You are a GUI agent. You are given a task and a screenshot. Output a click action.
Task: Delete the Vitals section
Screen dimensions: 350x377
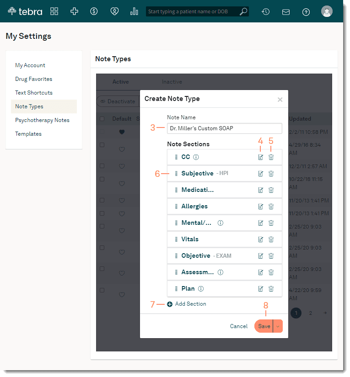(271, 239)
